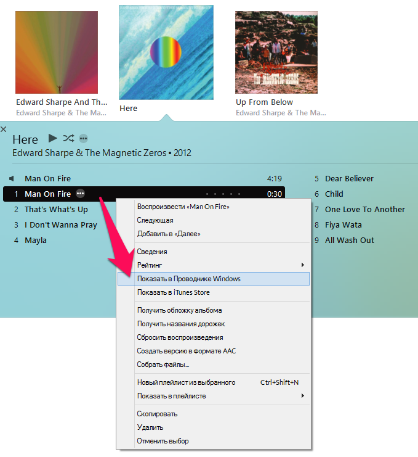Expand Показать в плейлисте submenu
Viewport: 418px width, 457px height.
[x=214, y=396]
